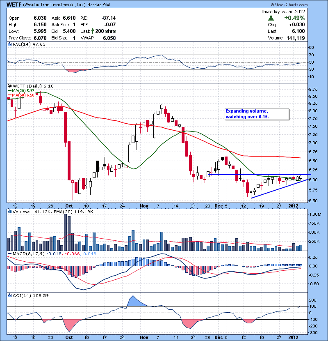328x341 pixels.
Task: Click the EMA(20) 119.19K label
Action: click(73, 212)
